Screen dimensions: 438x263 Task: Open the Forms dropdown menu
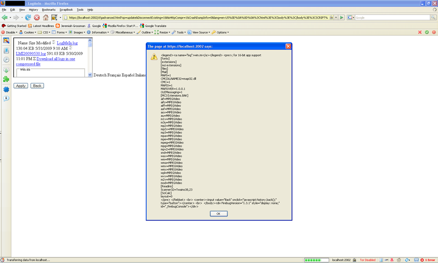59,32
